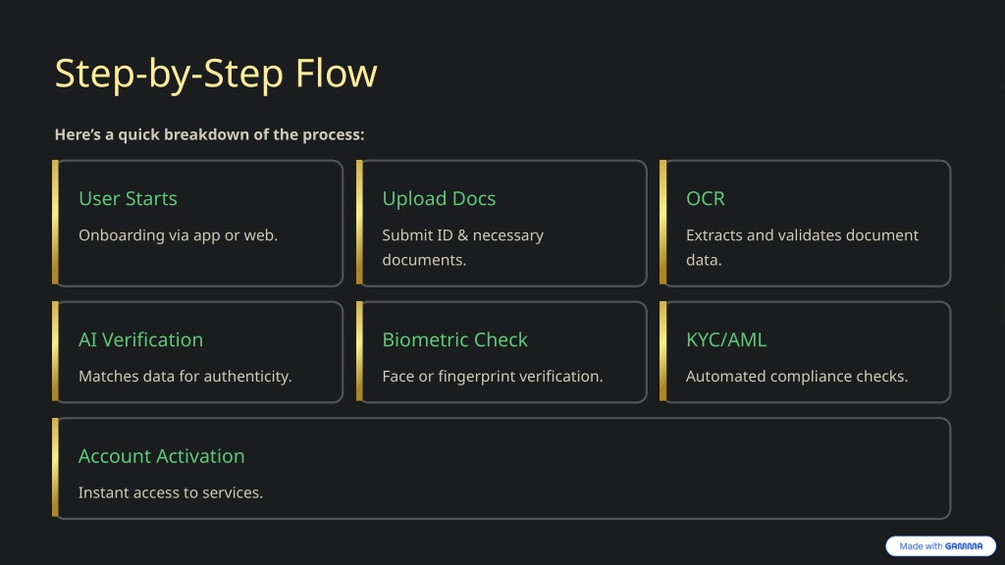This screenshot has width=1005, height=565.
Task: Click the Made with Gamma badge
Action: coord(940,545)
